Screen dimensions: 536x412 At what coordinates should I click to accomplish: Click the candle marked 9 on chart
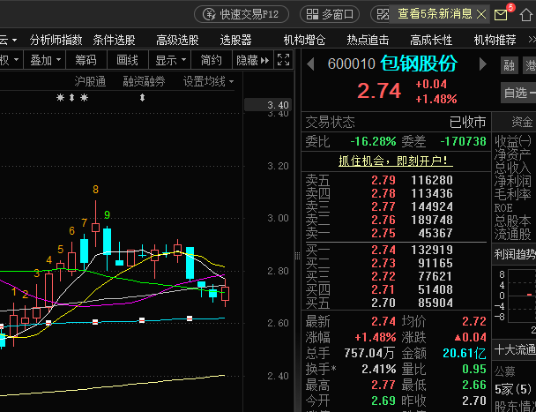(x=108, y=248)
